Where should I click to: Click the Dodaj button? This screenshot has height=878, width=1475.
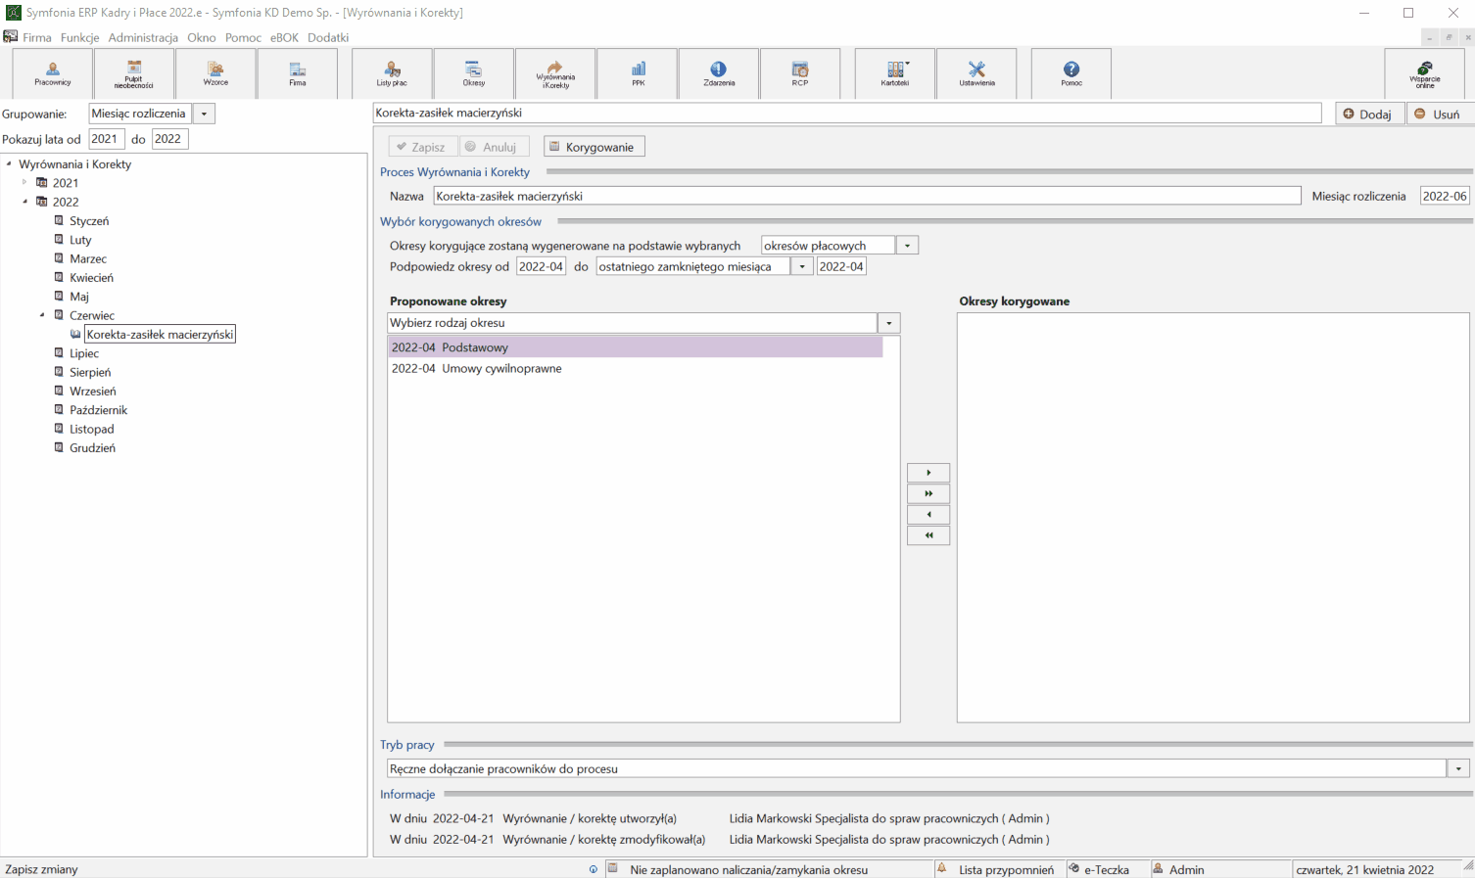coord(1369,114)
